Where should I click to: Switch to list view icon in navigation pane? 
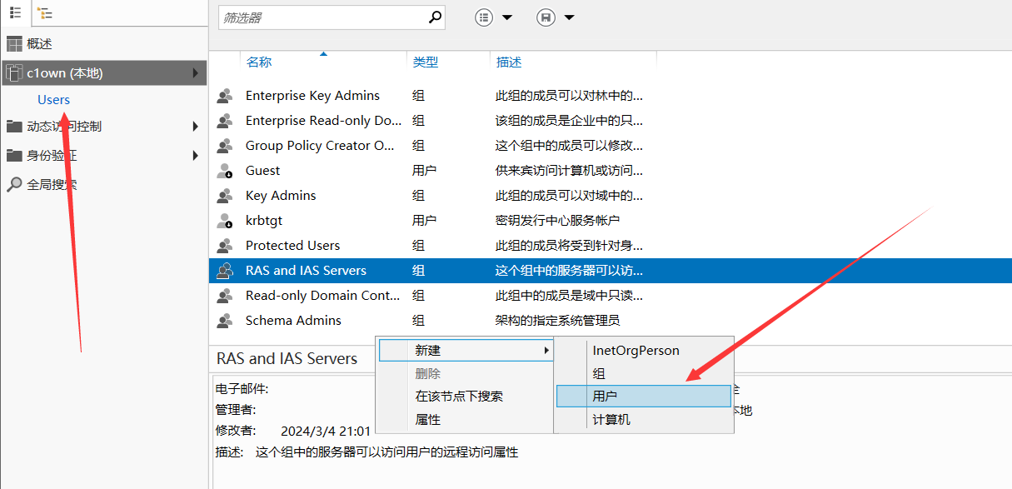click(15, 12)
